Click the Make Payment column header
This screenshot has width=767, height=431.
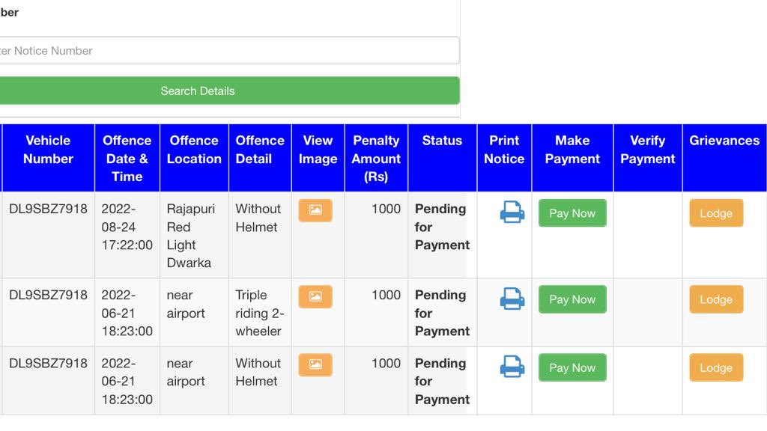pyautogui.click(x=572, y=157)
